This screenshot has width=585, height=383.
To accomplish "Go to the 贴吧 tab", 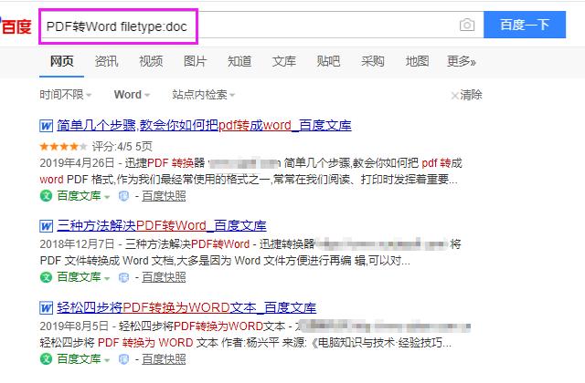I will 328,61.
